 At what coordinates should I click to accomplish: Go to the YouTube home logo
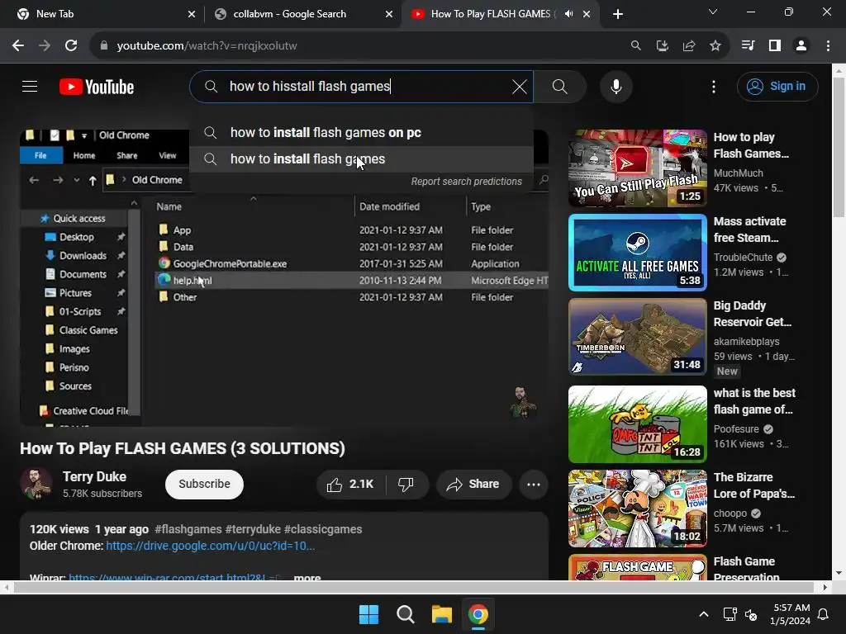pos(97,87)
